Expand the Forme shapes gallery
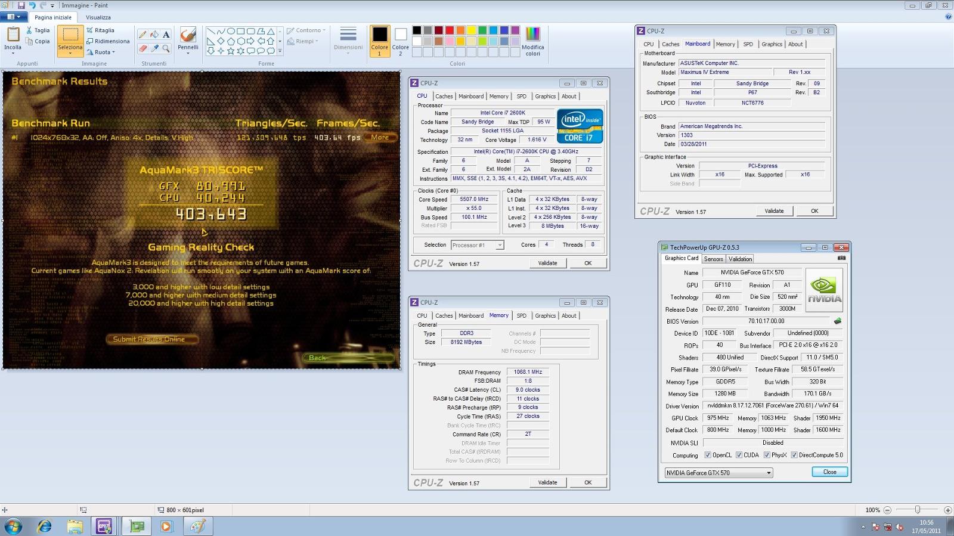Image resolution: width=954 pixels, height=536 pixels. click(x=280, y=52)
